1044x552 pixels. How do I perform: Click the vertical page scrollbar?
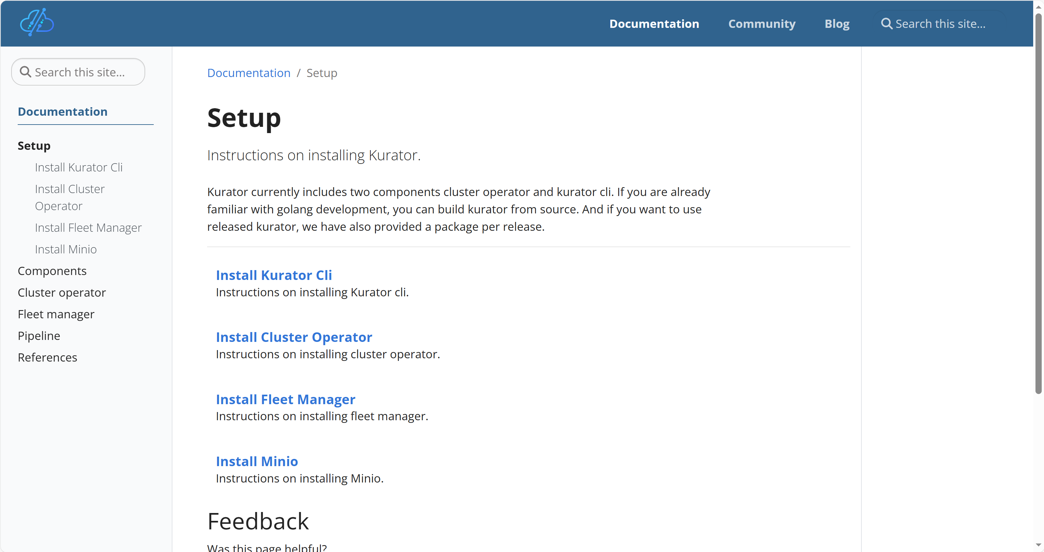coord(1038,203)
